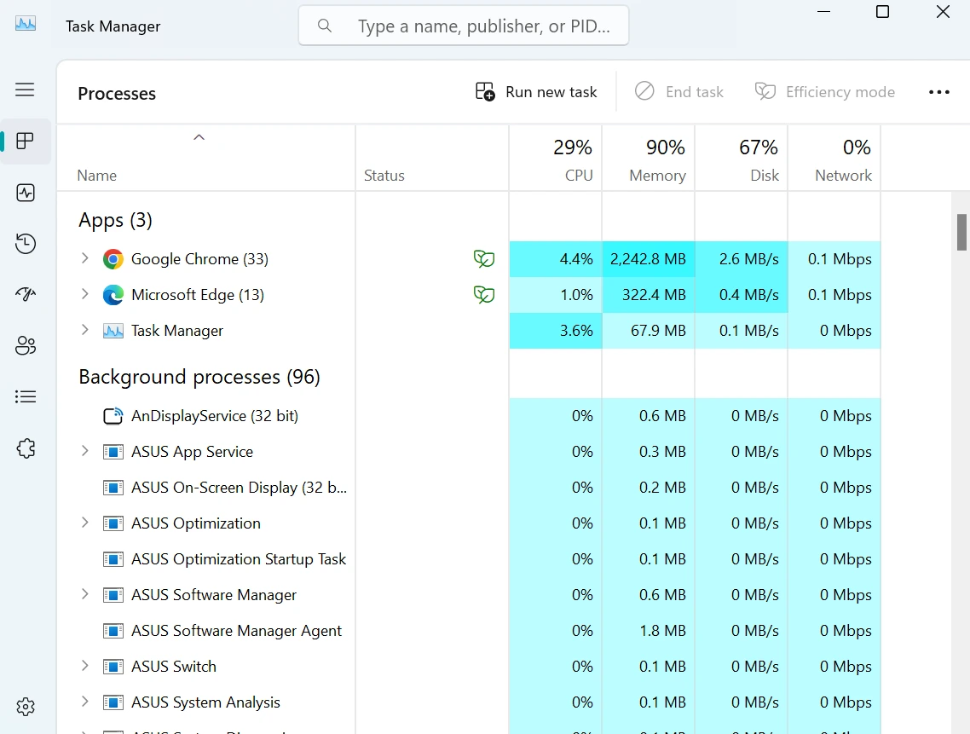Open the Services puzzle icon
Screen dimensions: 970x734
(26, 448)
